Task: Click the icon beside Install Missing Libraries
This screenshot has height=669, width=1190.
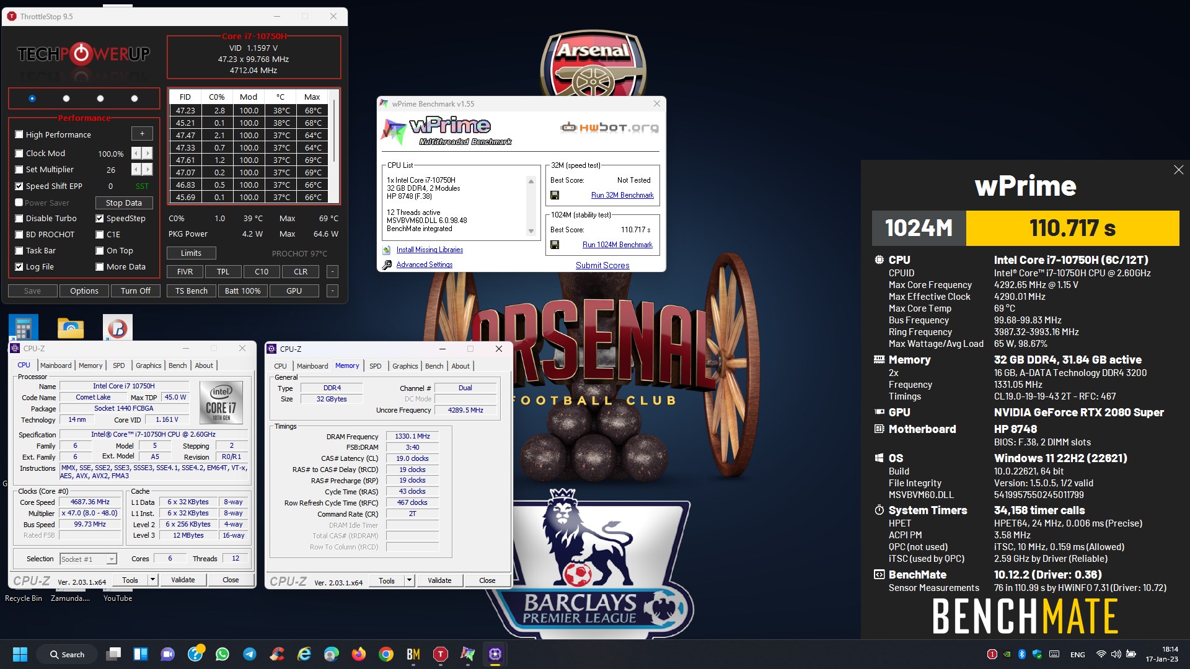Action: click(x=387, y=250)
